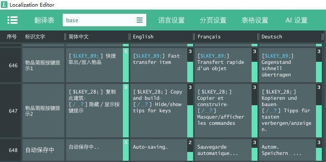Viewport: 326px width, 162px height.
Task: Click the 标识文字 column header
Action: pyautogui.click(x=35, y=37)
